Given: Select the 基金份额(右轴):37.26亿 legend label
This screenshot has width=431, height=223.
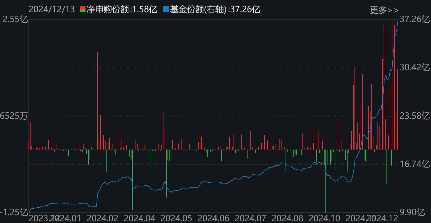Looking at the screenshot, I should point(215,9).
